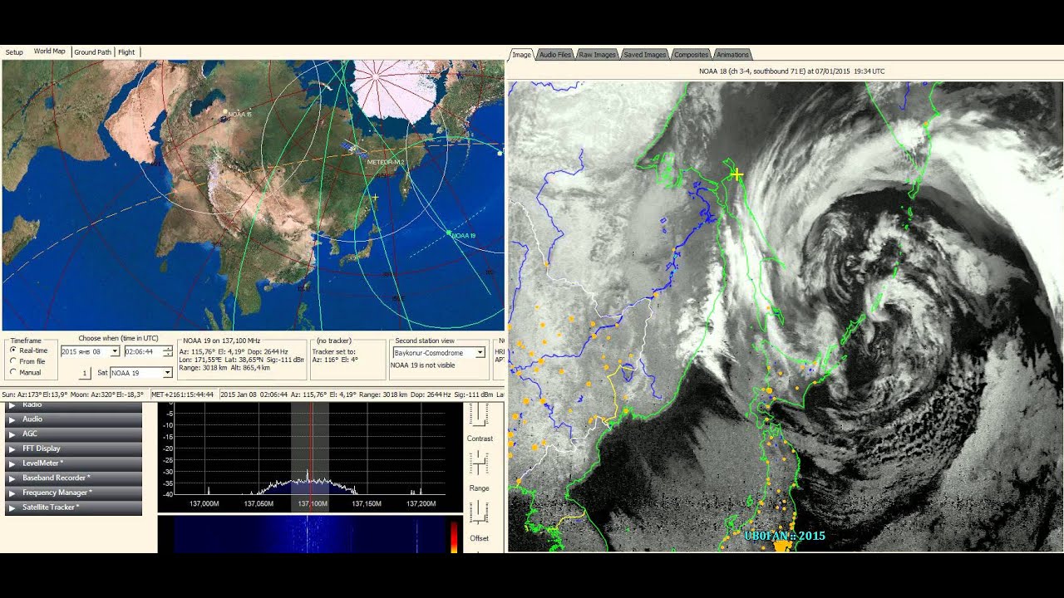The width and height of the screenshot is (1064, 598).
Task: Click the small 1 button beside Sat
Action: click(85, 373)
